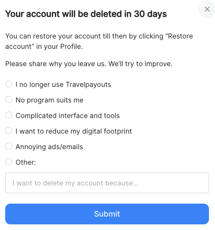Choose the 'No program suits me' radio
Viewport: 215px width, 230px height.
coord(9,99)
